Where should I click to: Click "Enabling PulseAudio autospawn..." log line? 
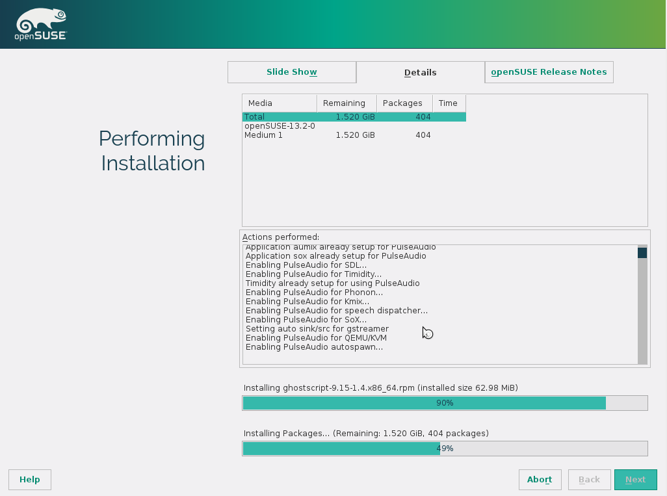pyautogui.click(x=314, y=347)
